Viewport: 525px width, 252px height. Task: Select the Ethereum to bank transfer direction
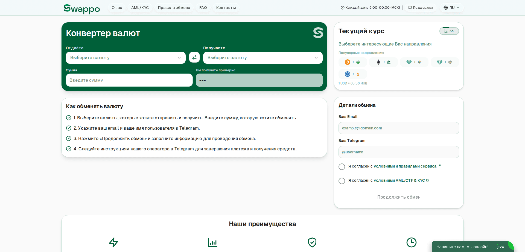[x=383, y=62]
